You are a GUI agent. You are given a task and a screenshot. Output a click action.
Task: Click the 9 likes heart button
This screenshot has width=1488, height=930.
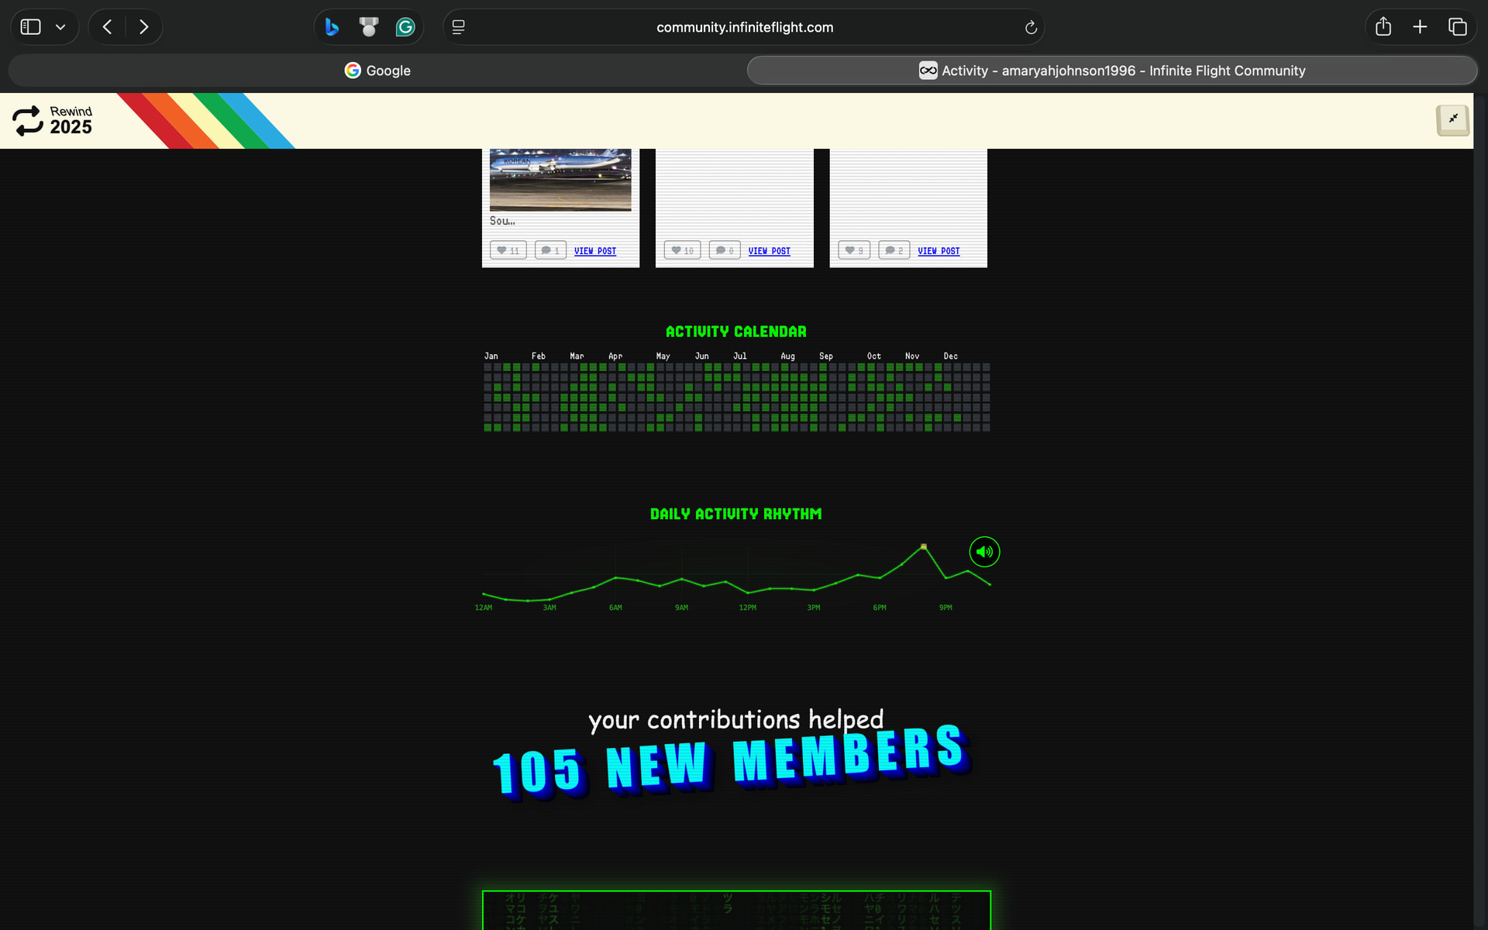[x=853, y=250]
